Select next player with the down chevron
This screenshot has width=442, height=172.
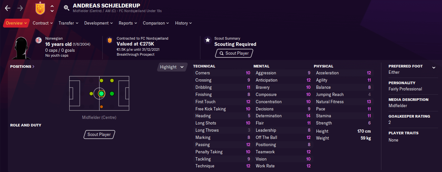pyautogui.click(x=52, y=11)
